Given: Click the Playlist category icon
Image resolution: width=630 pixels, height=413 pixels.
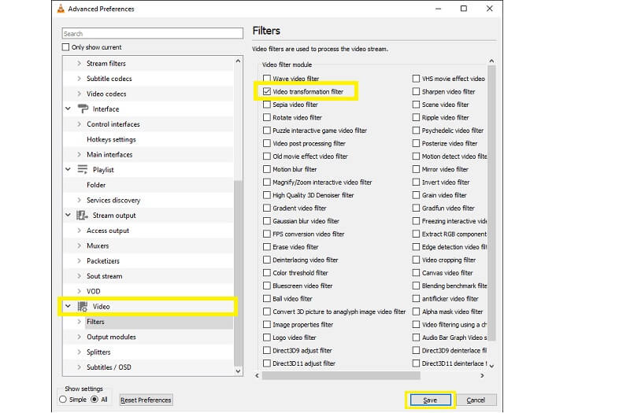Looking at the screenshot, I should tap(83, 170).
